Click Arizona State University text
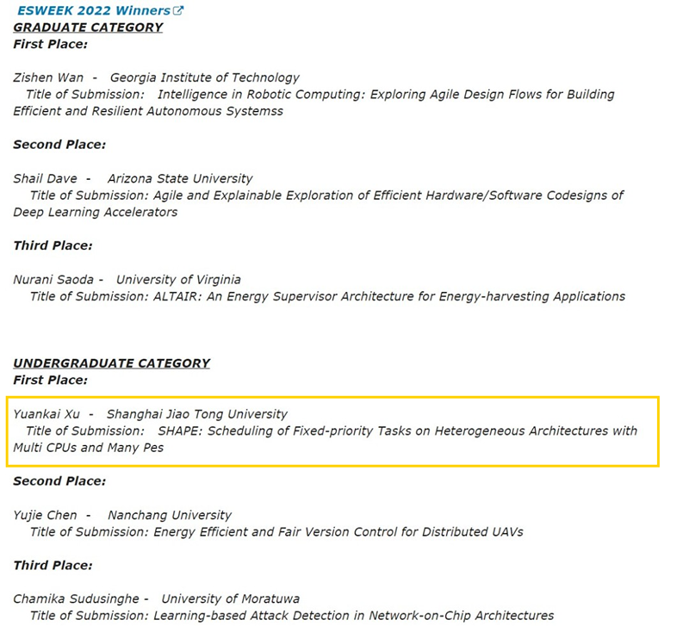 point(180,179)
